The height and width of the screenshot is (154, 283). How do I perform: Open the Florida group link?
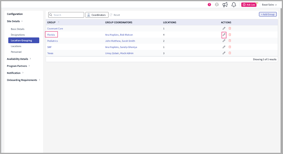point(51,35)
